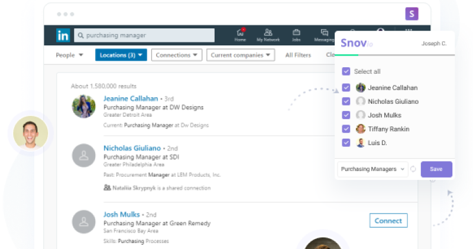Uncheck Josh Mulks checkbox
The height and width of the screenshot is (249, 473).
346,115
